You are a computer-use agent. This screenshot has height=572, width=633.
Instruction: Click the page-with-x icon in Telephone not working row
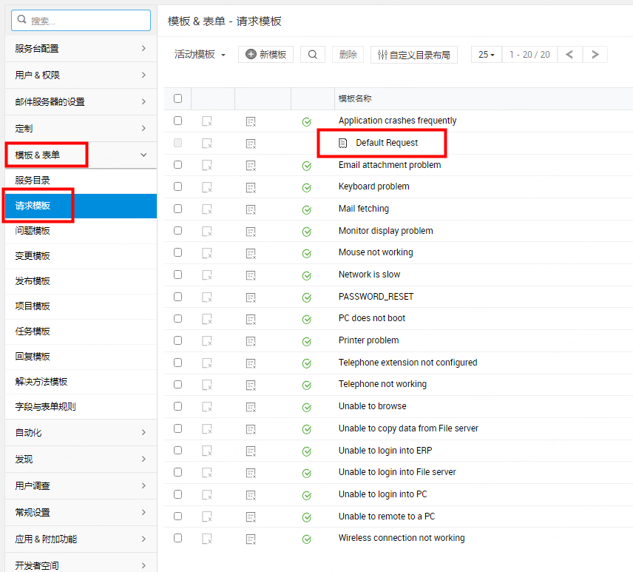(207, 385)
